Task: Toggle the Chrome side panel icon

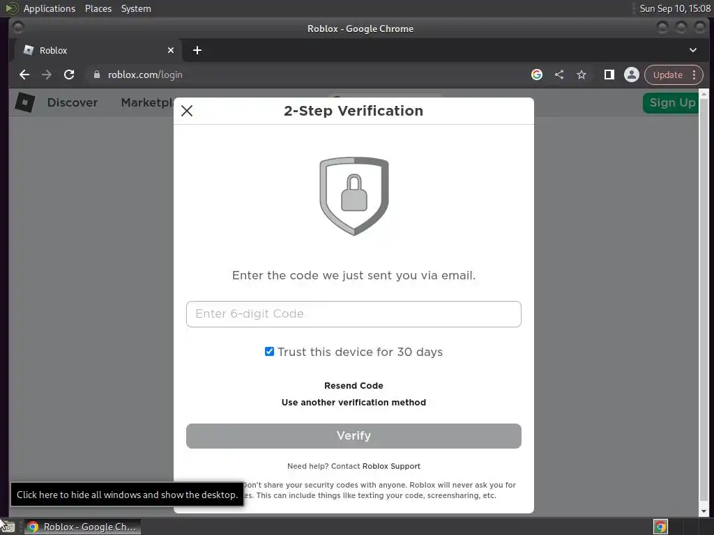Action: coord(609,75)
